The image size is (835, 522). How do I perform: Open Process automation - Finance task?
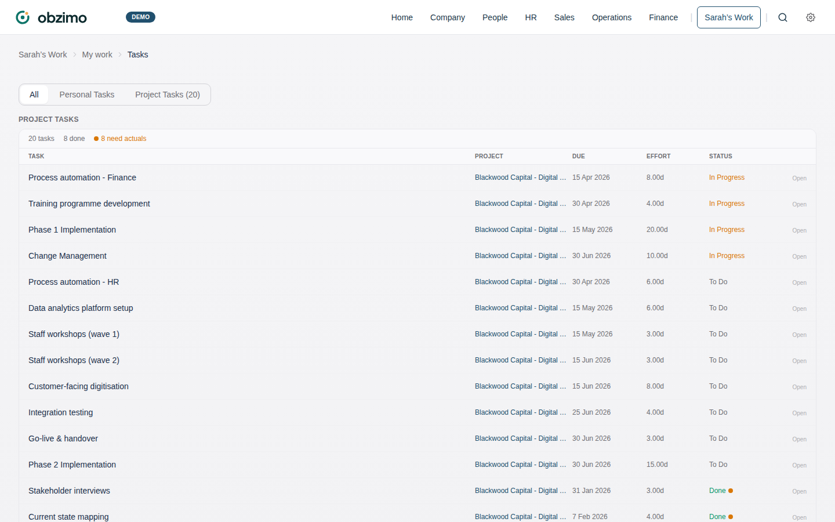[x=82, y=177]
